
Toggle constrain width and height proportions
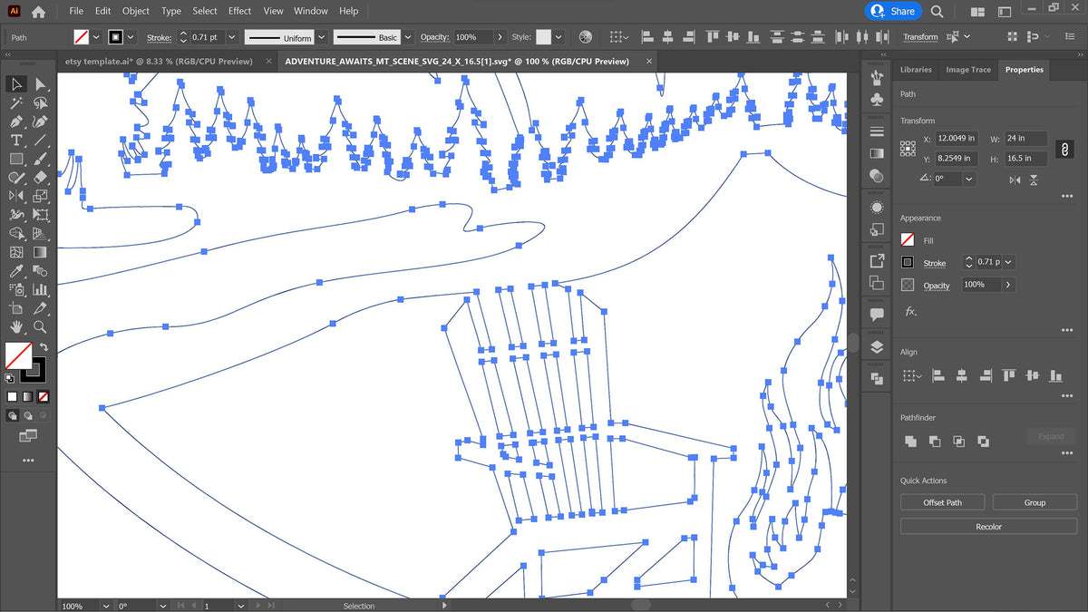click(x=1065, y=148)
